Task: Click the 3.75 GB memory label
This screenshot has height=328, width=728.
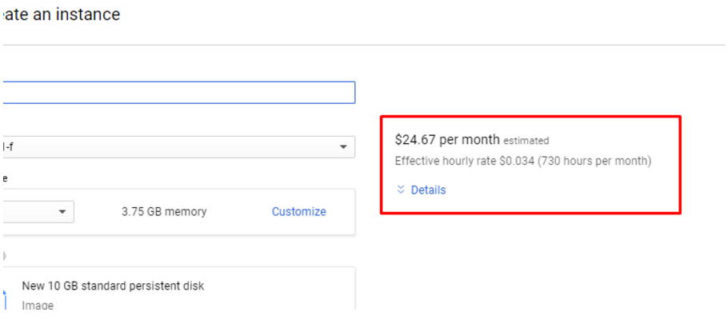Action: tap(164, 212)
